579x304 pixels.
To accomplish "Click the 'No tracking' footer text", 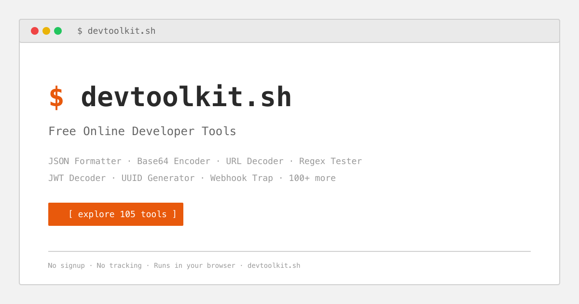I will [x=119, y=265].
